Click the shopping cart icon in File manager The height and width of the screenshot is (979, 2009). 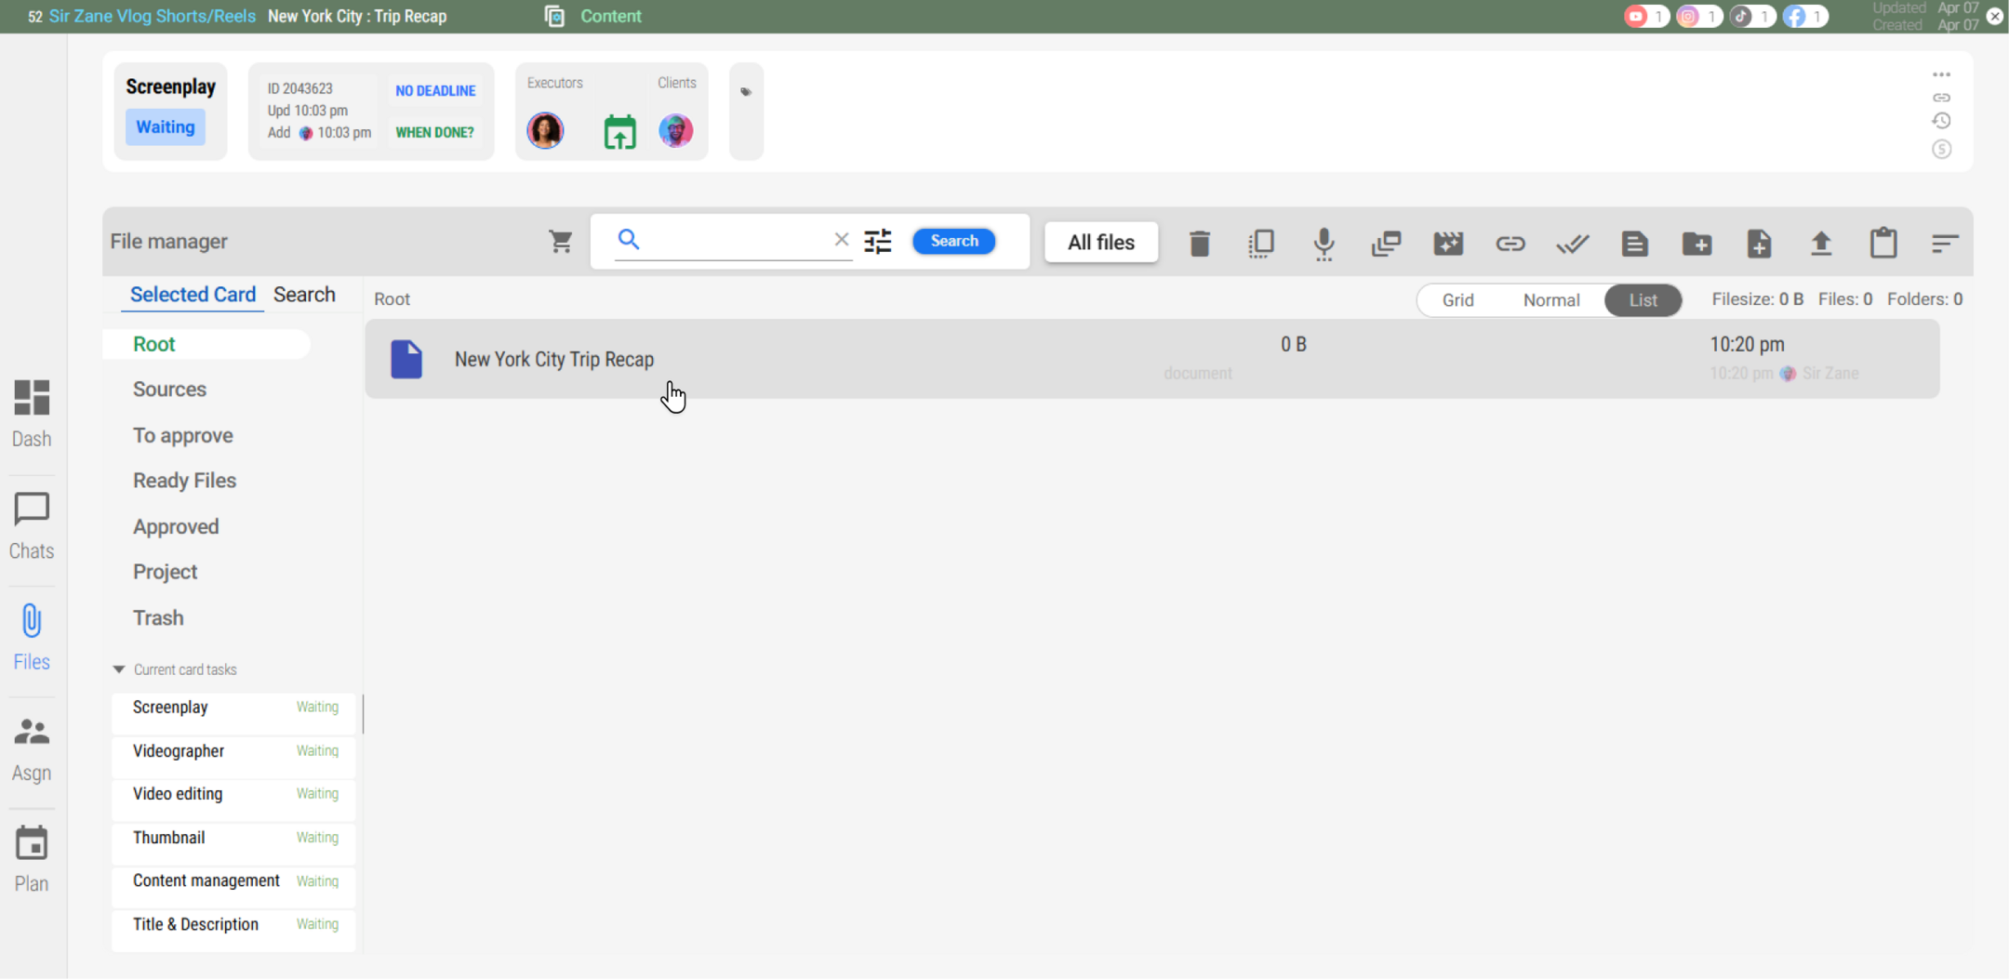point(560,242)
